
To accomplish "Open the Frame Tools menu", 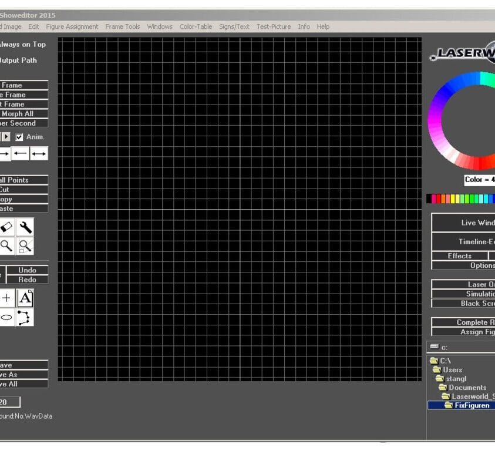I will point(123,26).
